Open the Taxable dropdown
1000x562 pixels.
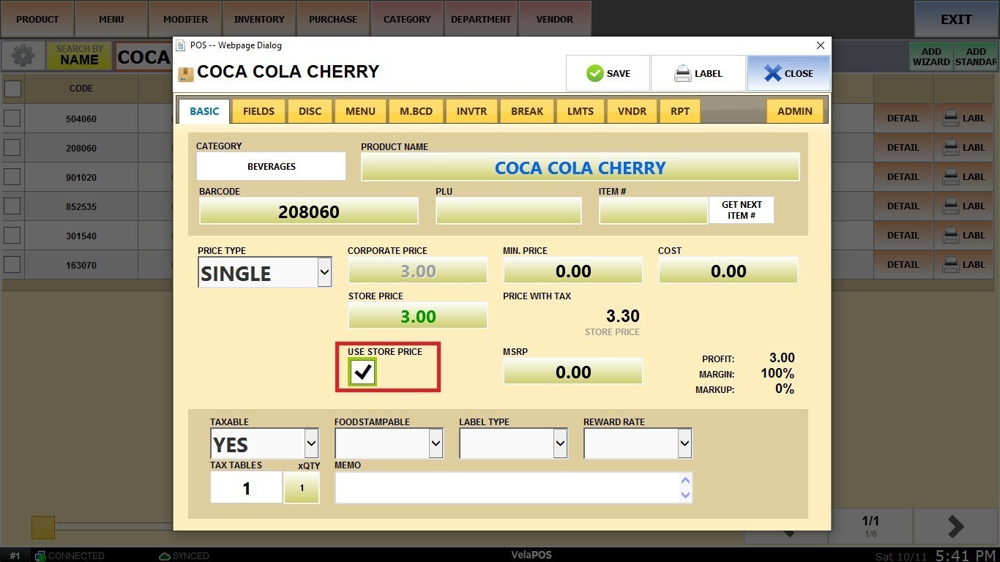pyautogui.click(x=264, y=443)
